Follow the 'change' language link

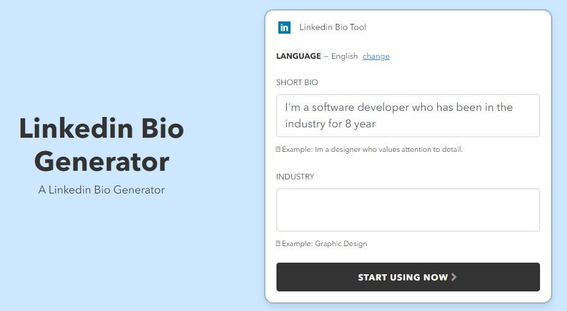coord(376,56)
